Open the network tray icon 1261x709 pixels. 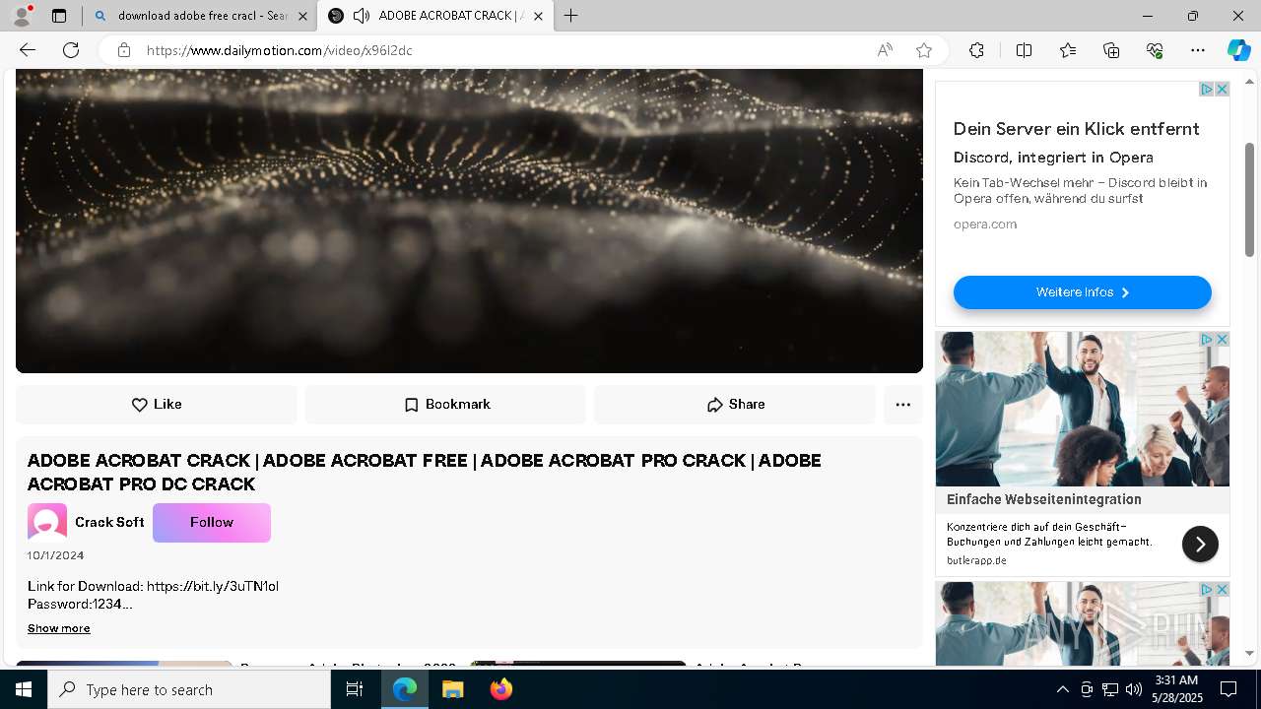tap(1110, 689)
